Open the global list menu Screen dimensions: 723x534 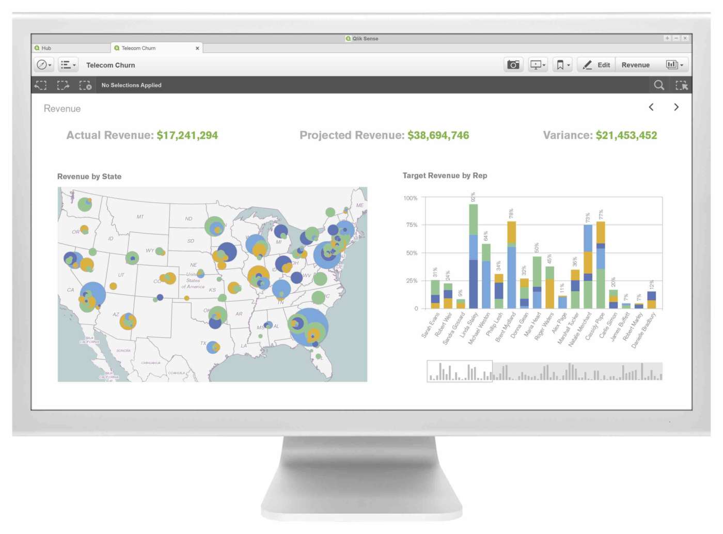point(68,65)
